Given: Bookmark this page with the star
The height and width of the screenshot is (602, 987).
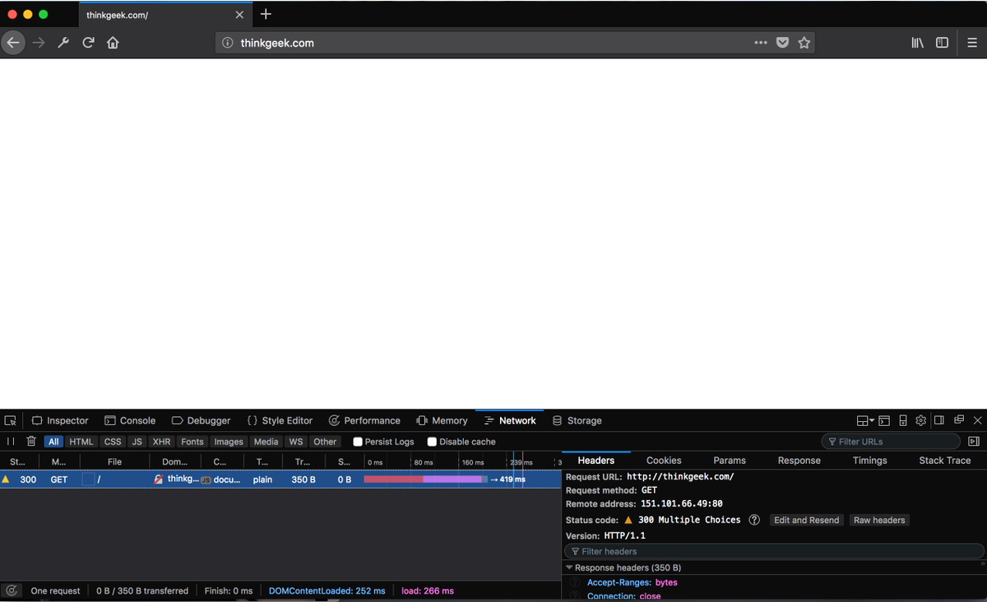Looking at the screenshot, I should coord(804,43).
